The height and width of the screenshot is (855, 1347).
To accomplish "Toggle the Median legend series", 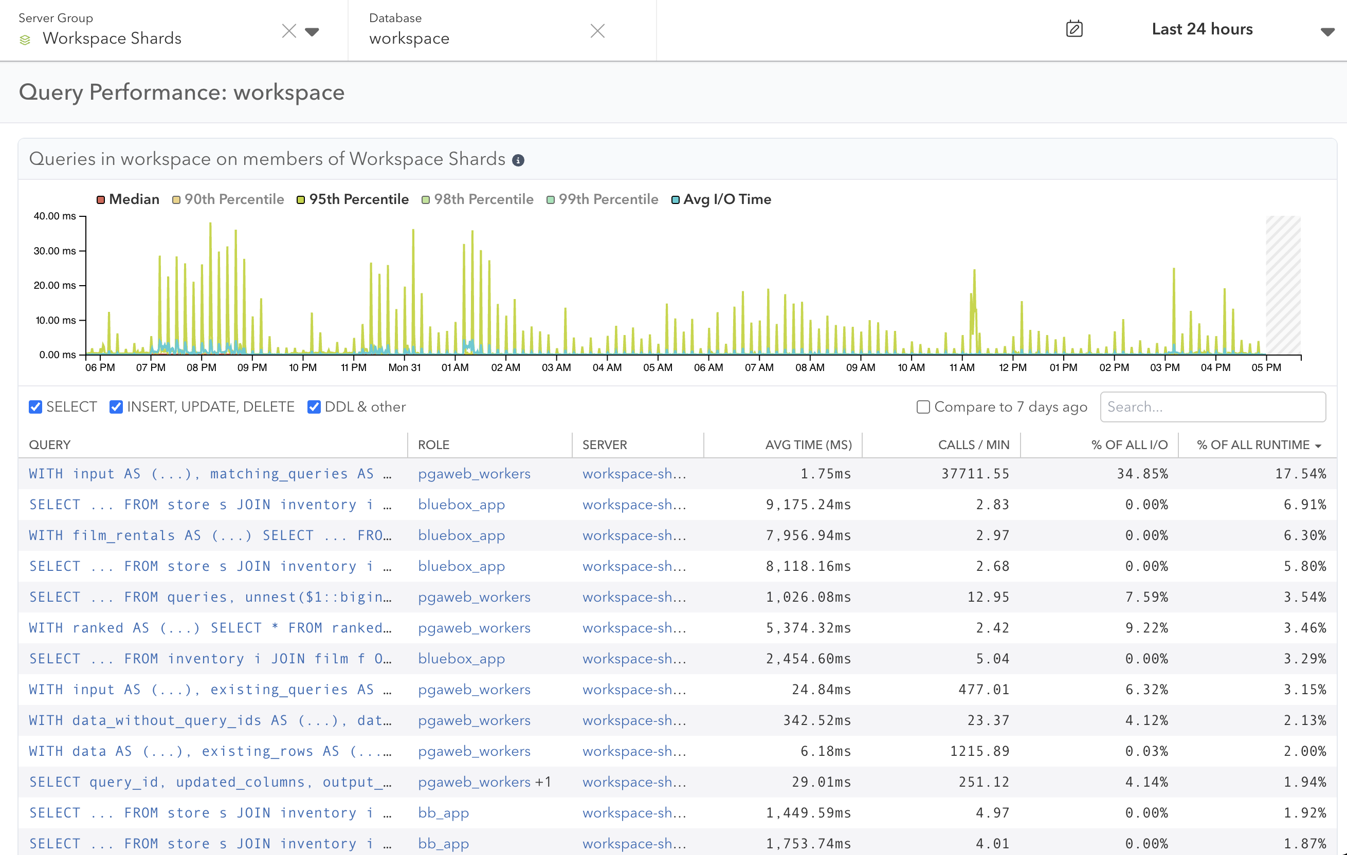I will pos(128,200).
